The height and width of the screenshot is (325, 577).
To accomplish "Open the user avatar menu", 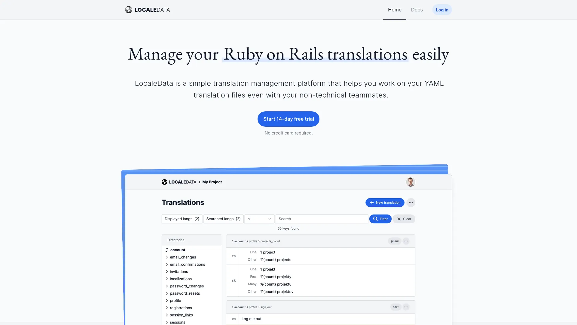I will click(411, 182).
